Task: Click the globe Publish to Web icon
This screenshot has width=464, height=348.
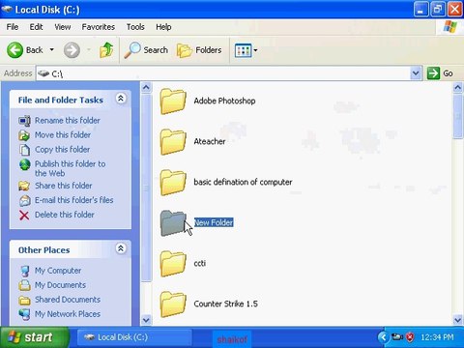Action: click(24, 164)
